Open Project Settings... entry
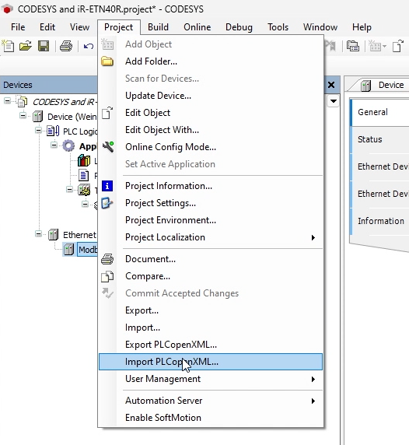The image size is (409, 445). (211, 203)
